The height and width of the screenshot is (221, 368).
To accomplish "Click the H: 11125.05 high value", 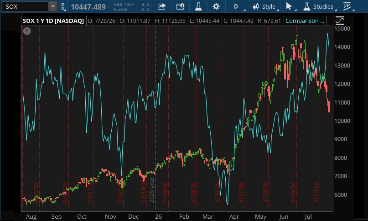I will point(170,21).
